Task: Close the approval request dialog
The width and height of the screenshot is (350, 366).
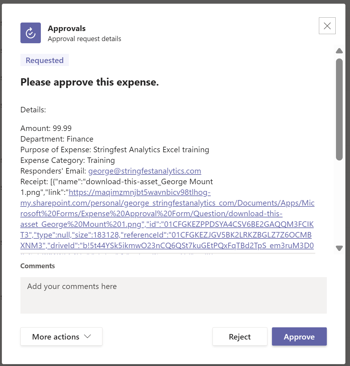Action: [x=327, y=26]
